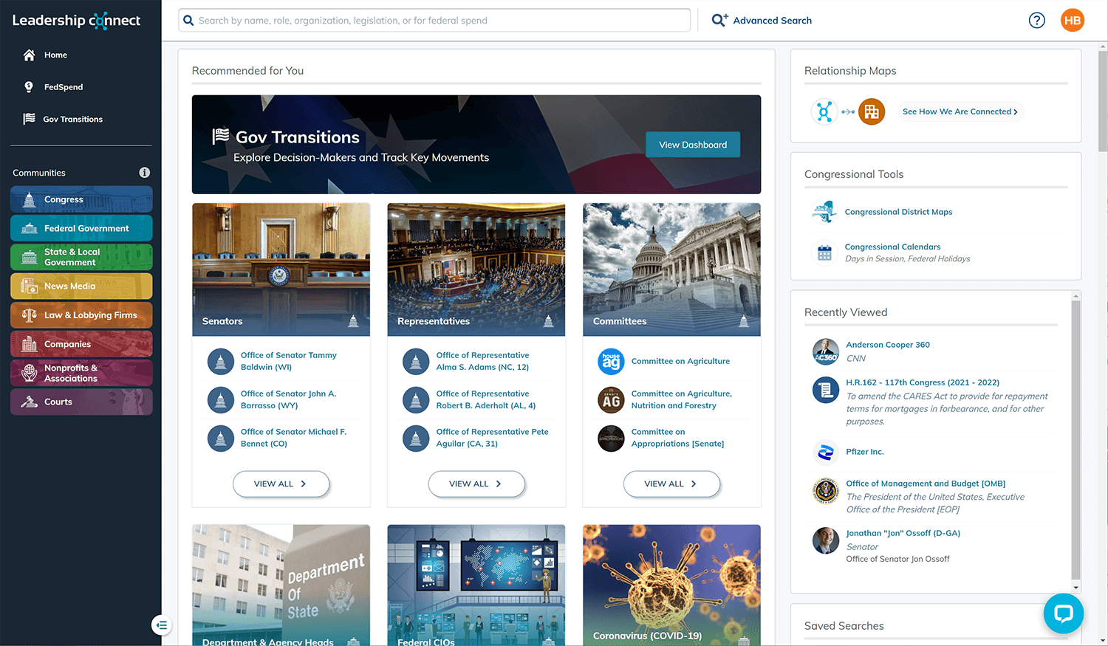This screenshot has width=1108, height=646.
Task: Click the Communities info icon
Action: 145,173
